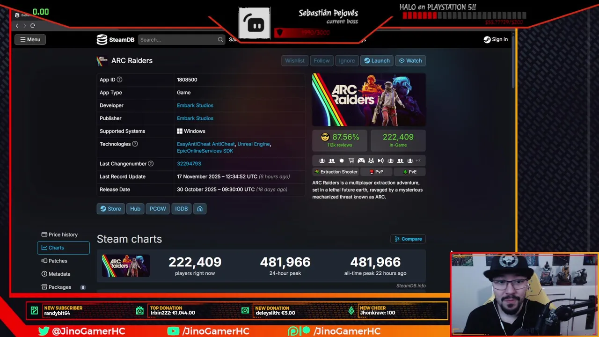Viewport: 599px width, 337px height.
Task: Show the App ID help tooltip icon
Action: click(119, 80)
